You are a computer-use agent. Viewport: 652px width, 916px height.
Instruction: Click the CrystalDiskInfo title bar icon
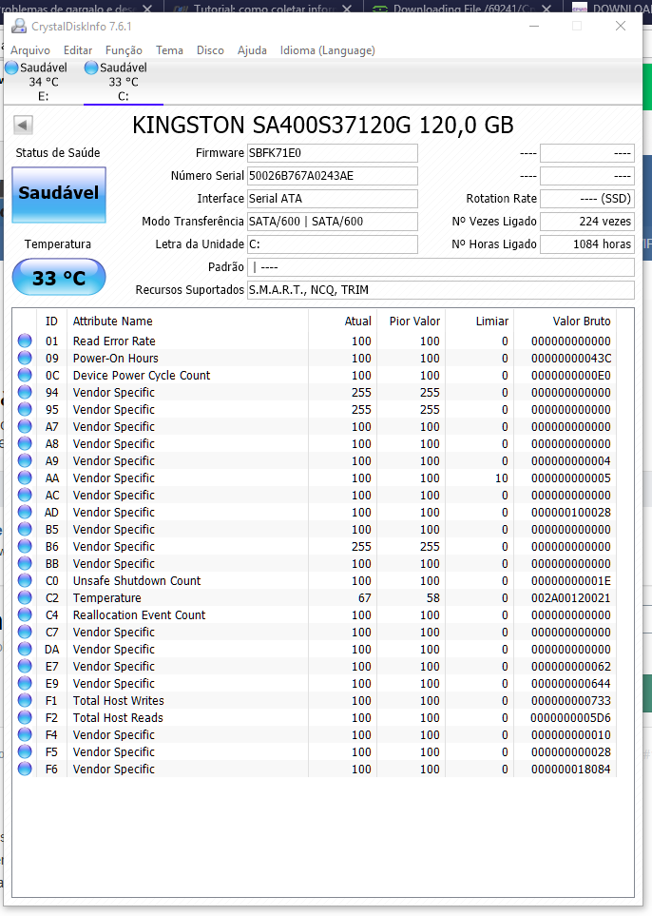[19, 26]
